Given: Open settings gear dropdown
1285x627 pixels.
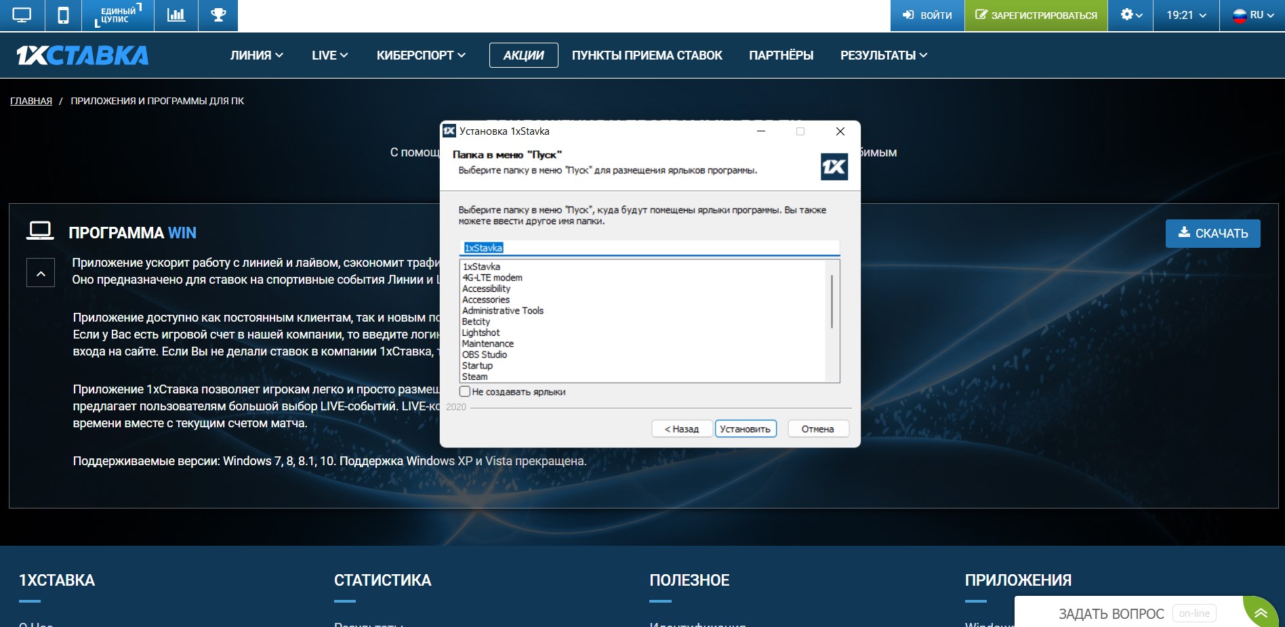Looking at the screenshot, I should 1131,15.
